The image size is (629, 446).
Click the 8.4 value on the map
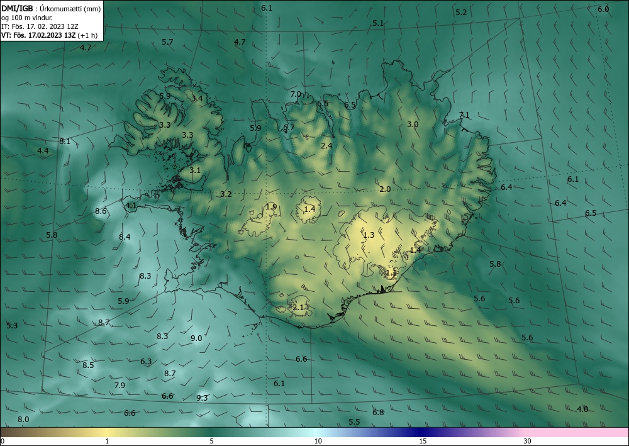click(x=125, y=237)
